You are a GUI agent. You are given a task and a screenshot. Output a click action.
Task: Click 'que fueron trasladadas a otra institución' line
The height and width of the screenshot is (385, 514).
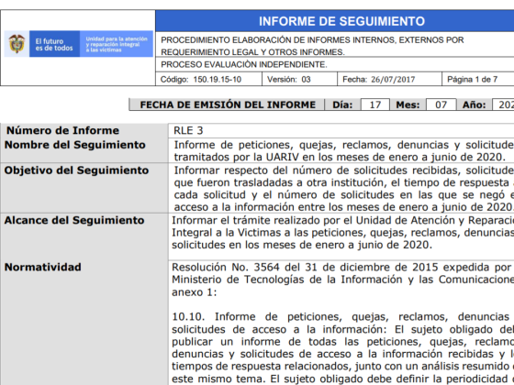pyautogui.click(x=344, y=182)
